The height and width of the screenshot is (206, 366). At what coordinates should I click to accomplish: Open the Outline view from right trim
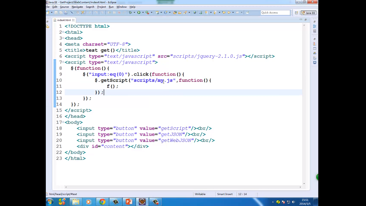click(x=315, y=26)
